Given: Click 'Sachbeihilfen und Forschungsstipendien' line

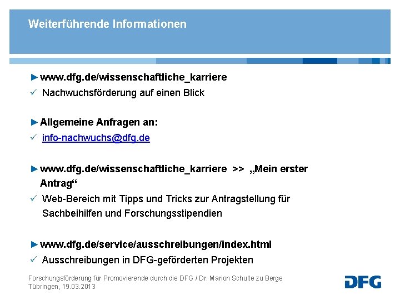Looking at the screenshot, I should point(132,213).
